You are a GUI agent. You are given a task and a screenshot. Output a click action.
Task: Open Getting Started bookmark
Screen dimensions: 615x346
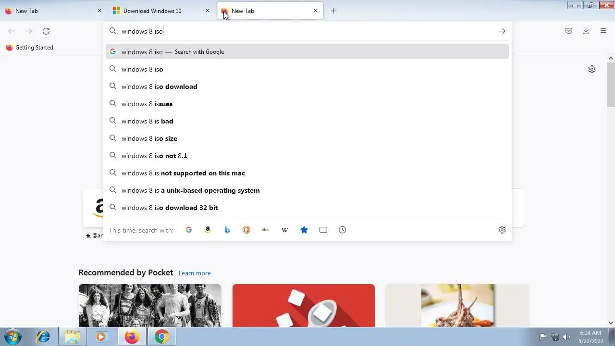29,48
